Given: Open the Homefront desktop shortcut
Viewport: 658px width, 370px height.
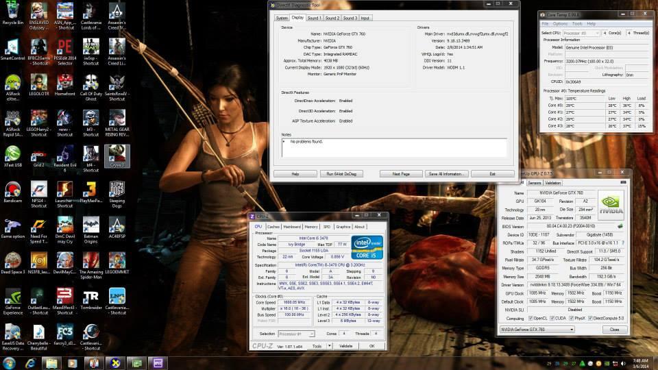Looking at the screenshot, I should pos(64,86).
